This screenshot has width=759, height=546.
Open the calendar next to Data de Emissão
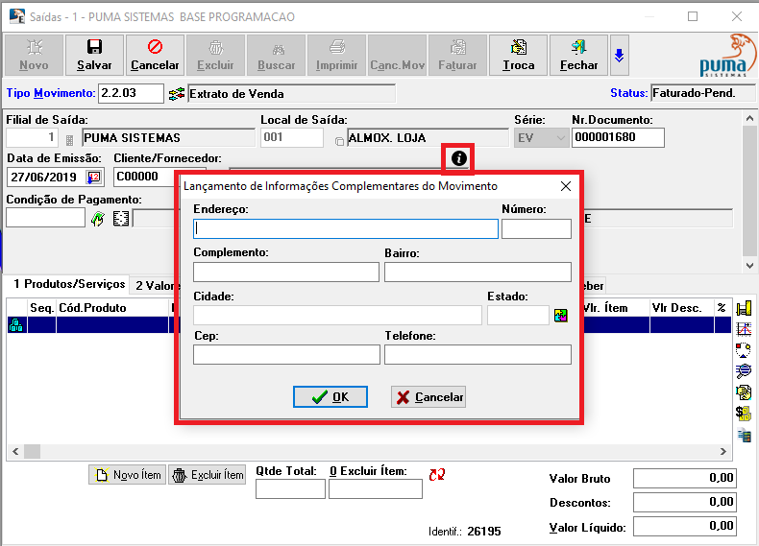[94, 177]
